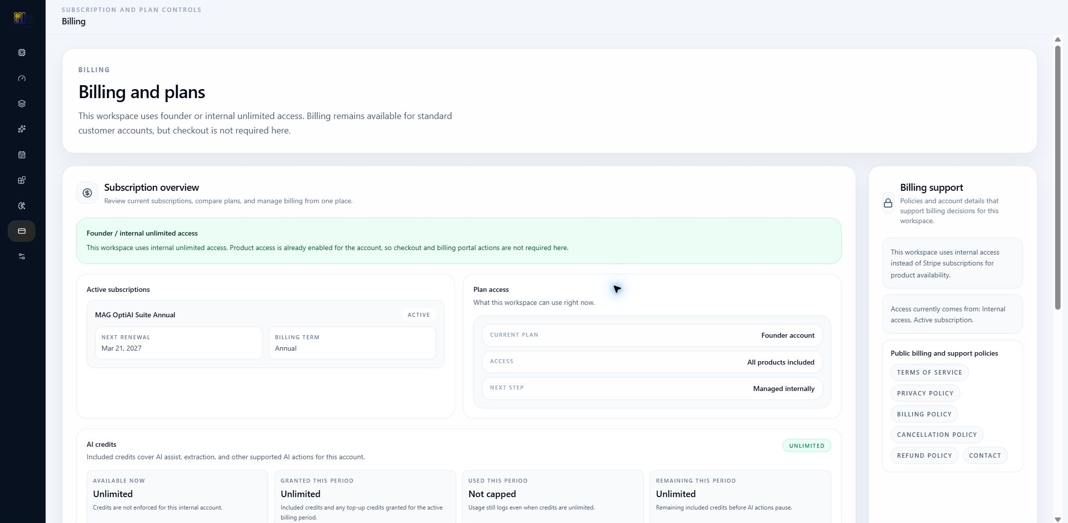This screenshot has height=523, width=1068.
Task: Open the chip/processor sidebar icon
Action: (x=21, y=52)
